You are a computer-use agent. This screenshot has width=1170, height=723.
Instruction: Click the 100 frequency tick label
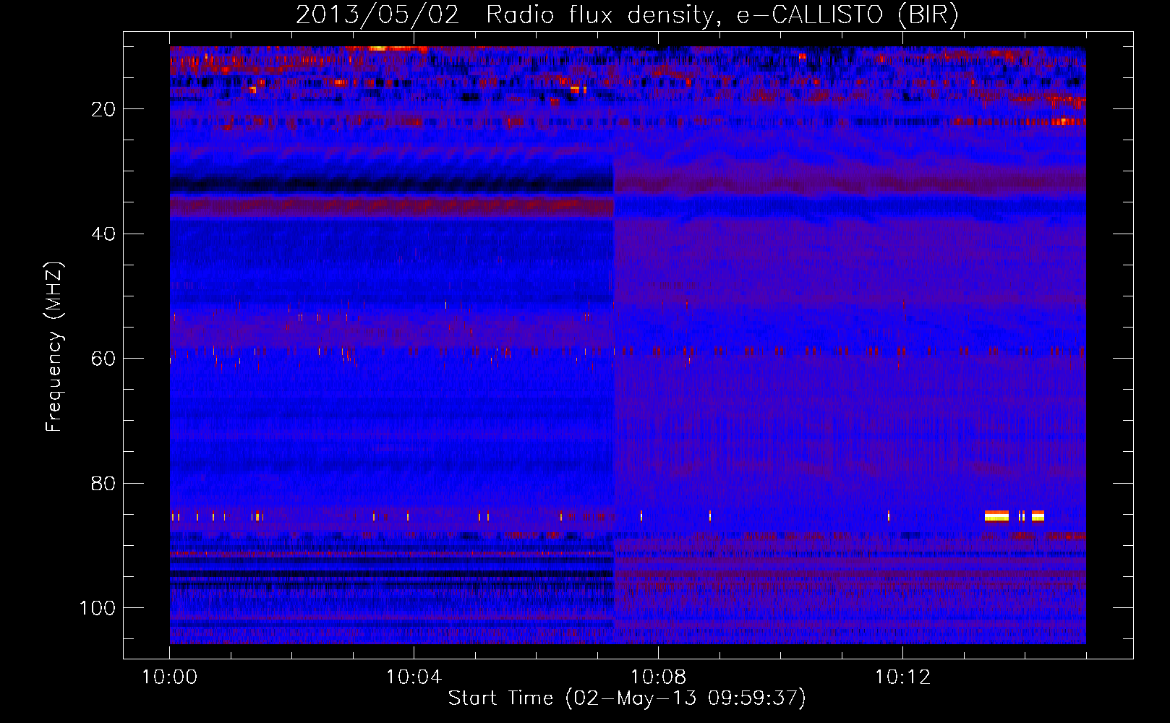tap(98, 608)
